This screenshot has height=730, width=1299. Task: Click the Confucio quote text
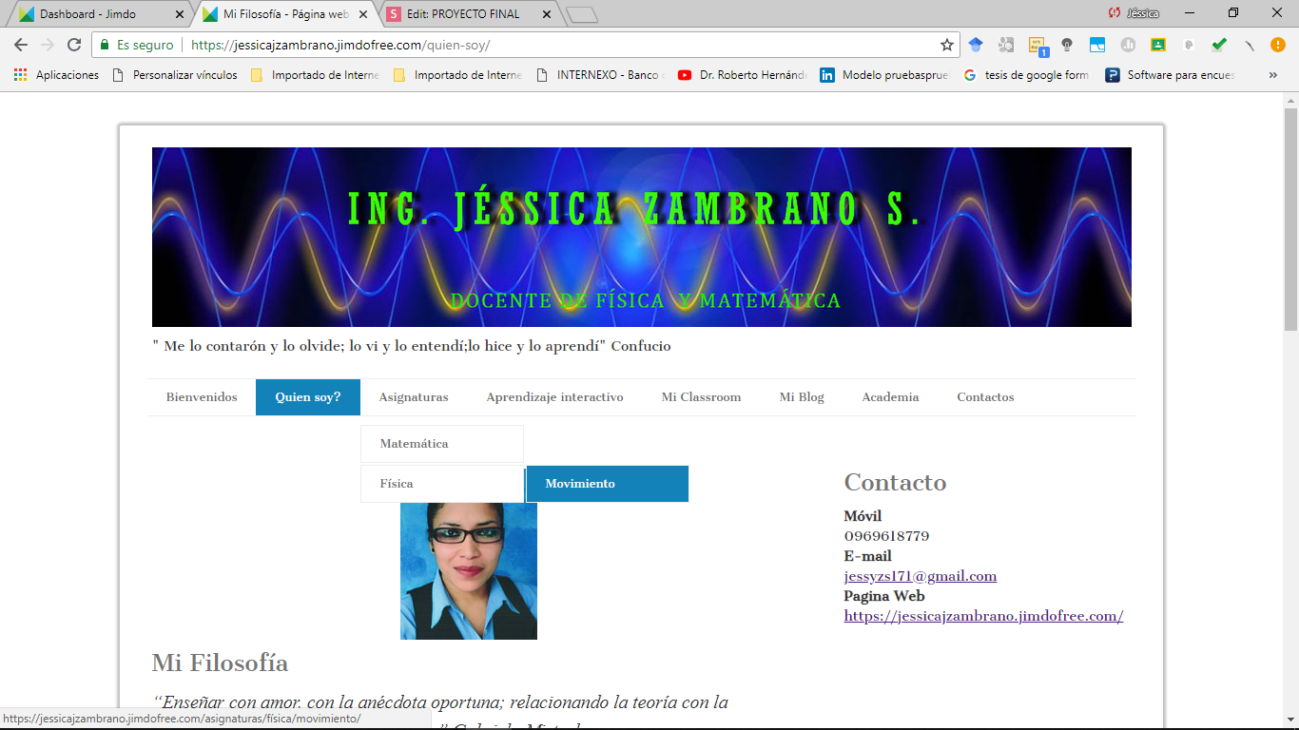(412, 346)
